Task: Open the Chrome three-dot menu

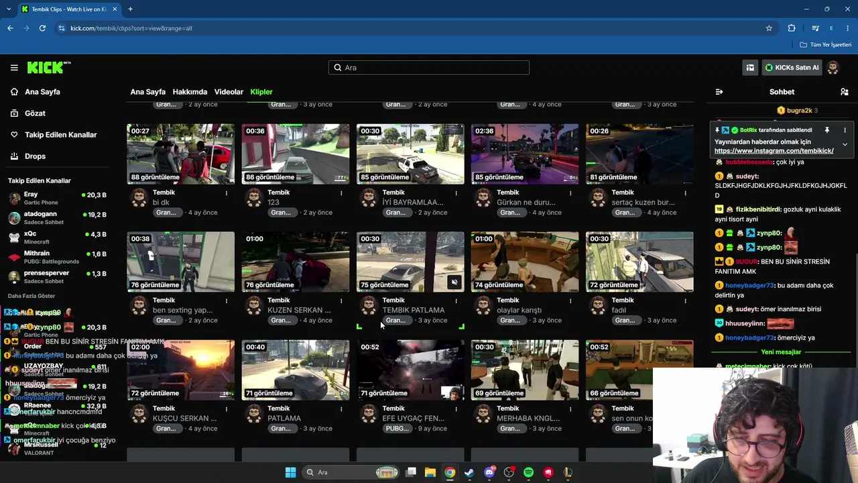Action: coord(848,28)
